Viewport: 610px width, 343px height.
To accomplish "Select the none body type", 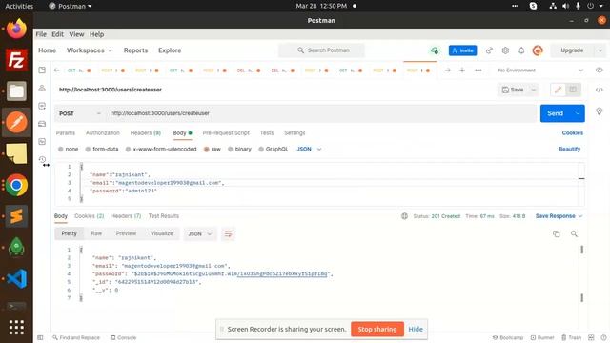I will click(68, 149).
